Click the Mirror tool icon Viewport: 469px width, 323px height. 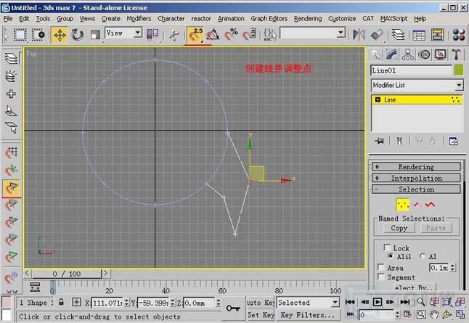tap(359, 35)
